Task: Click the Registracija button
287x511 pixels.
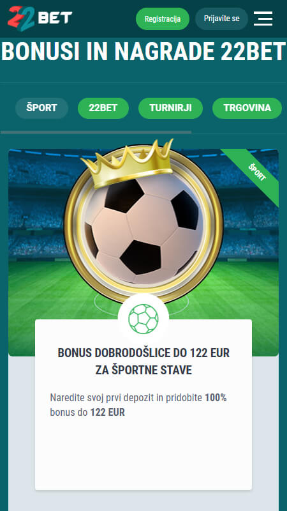Action: (163, 19)
